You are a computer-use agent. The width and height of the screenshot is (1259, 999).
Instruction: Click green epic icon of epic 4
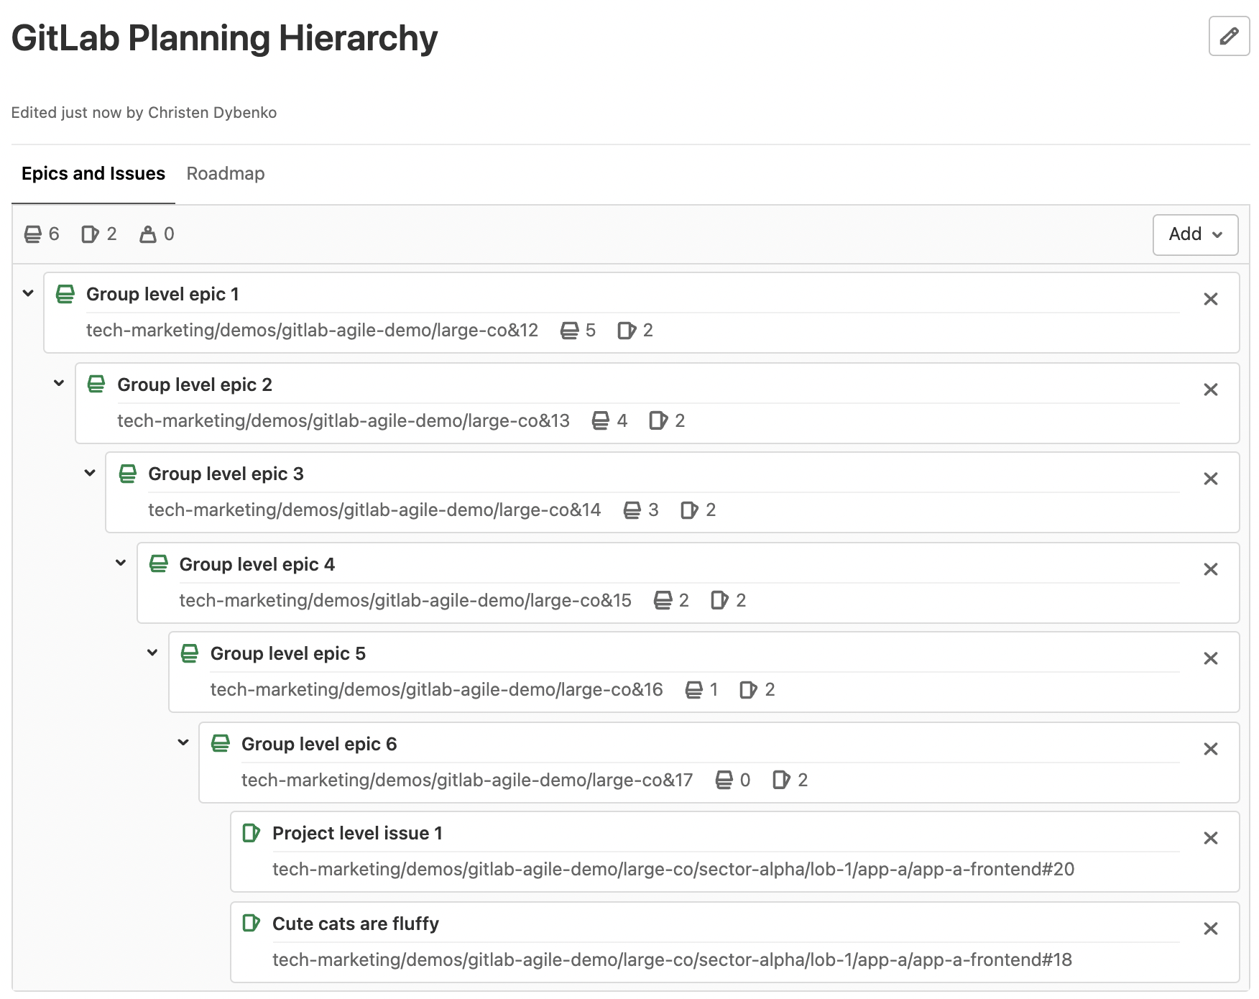[159, 563]
